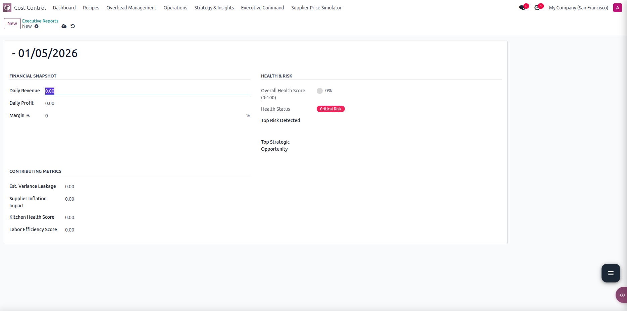
Task: Click the Overall Health Score gauge
Action: click(320, 91)
